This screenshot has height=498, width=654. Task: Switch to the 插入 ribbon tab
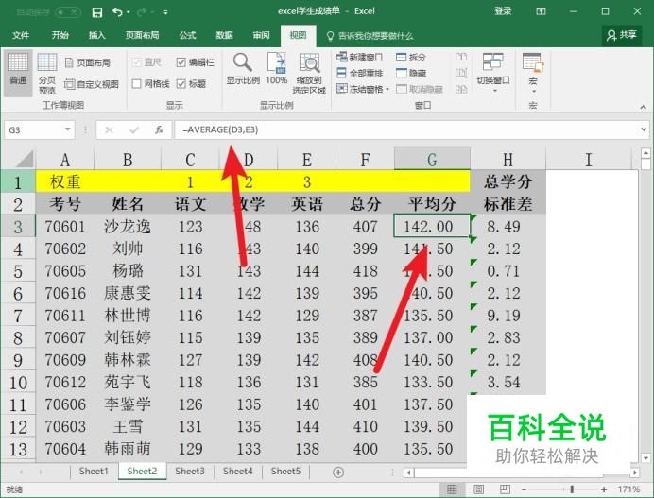(x=96, y=36)
